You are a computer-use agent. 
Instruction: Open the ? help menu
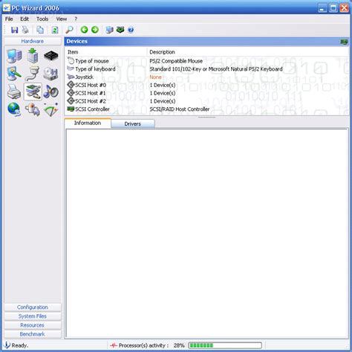point(76,19)
